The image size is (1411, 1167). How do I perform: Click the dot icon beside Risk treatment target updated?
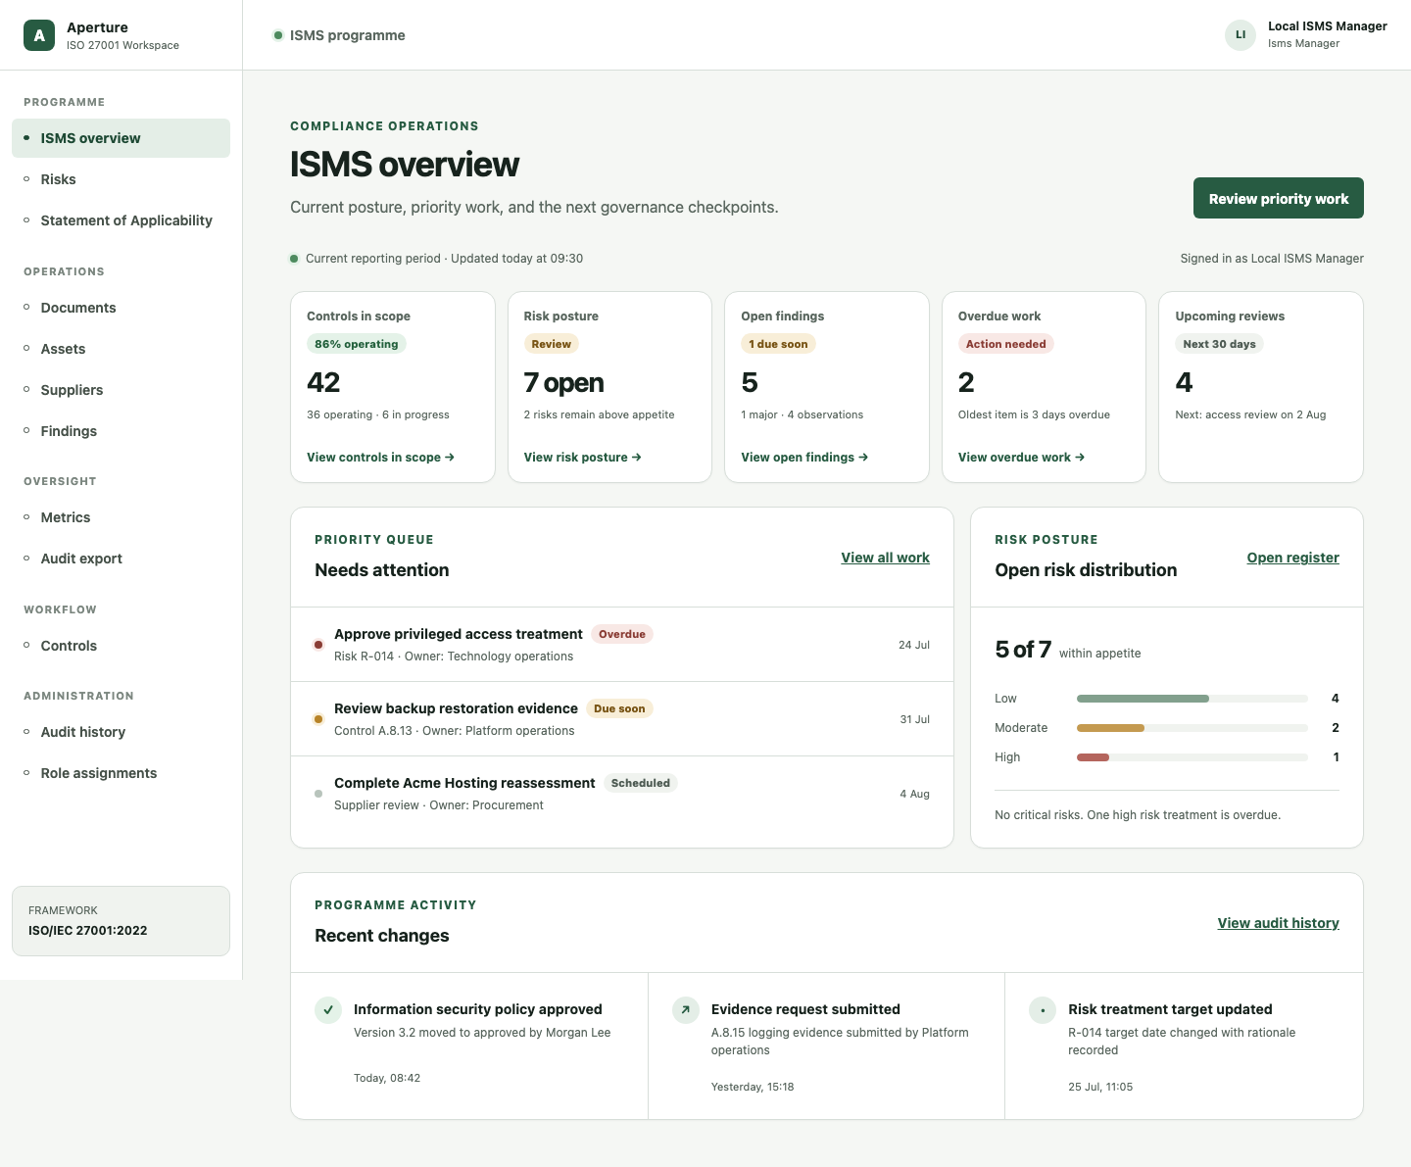1043,1009
